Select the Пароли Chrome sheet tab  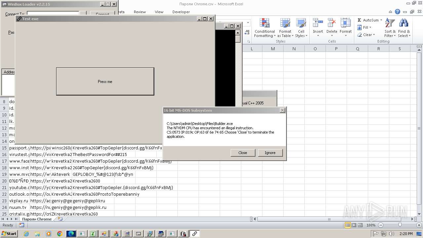(37, 219)
